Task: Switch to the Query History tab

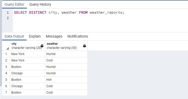Action: 40,4
